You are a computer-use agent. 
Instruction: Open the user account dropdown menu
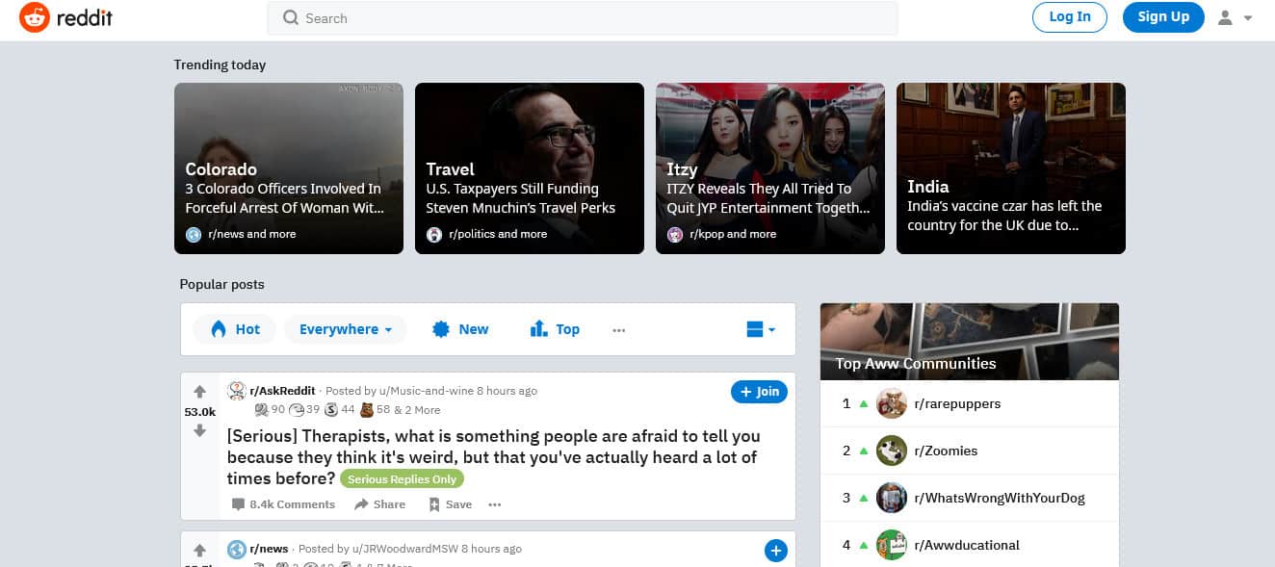tap(1235, 17)
